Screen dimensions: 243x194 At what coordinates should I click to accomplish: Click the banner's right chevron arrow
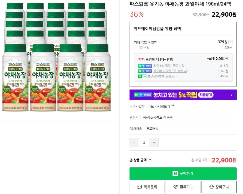pos(232,95)
